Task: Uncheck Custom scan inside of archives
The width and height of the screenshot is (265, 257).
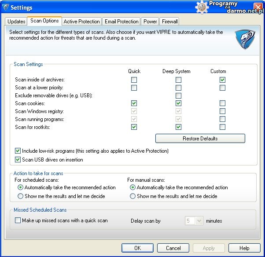Action: pos(222,80)
